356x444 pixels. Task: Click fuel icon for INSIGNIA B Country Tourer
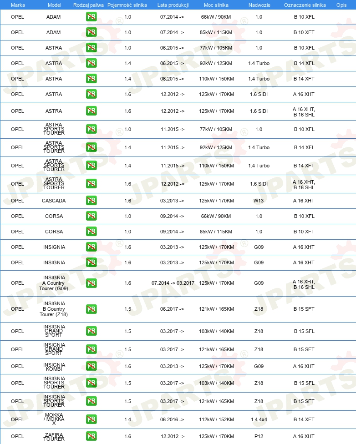click(91, 309)
